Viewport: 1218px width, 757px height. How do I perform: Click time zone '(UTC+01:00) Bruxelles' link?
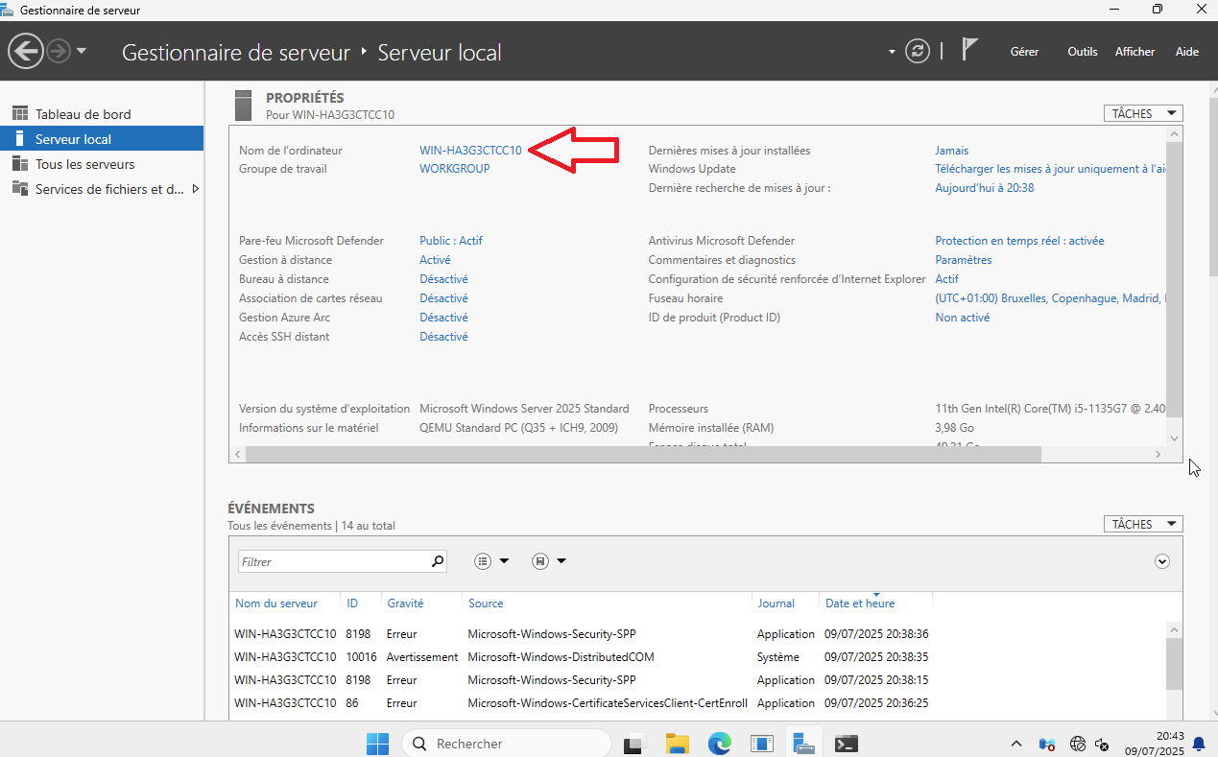point(1051,298)
